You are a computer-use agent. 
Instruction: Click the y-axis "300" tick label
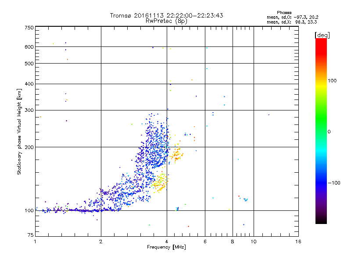pyautogui.click(x=29, y=110)
